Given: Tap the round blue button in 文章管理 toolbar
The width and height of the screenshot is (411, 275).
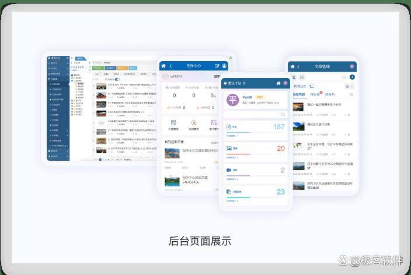Looking at the screenshot, I should coord(352,77).
